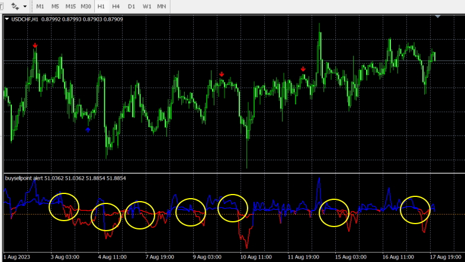Click indicator values 51.0362 51.0362 51.8854 51.8854
This screenshot has height=262, width=465.
(x=85, y=178)
